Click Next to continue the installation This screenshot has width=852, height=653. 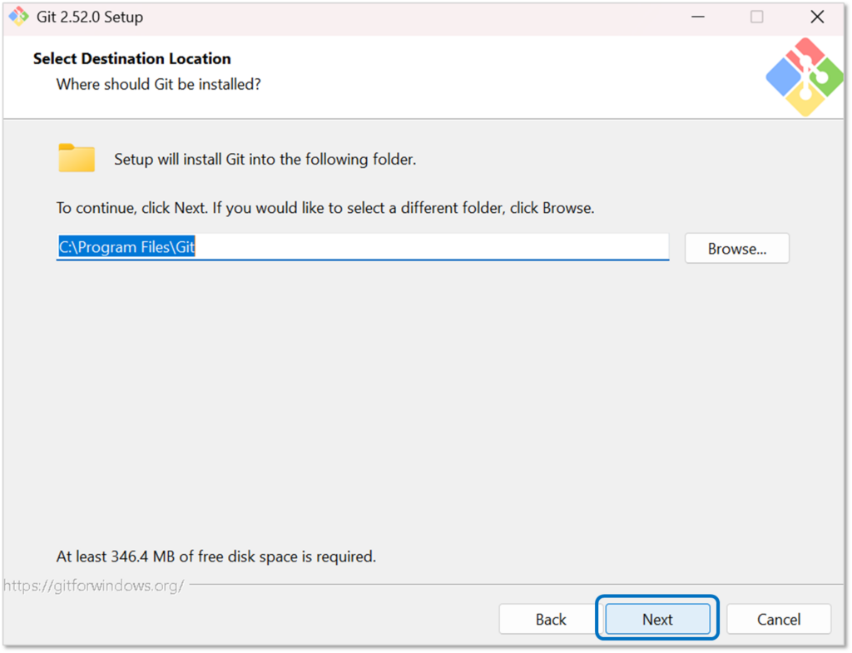coord(657,619)
